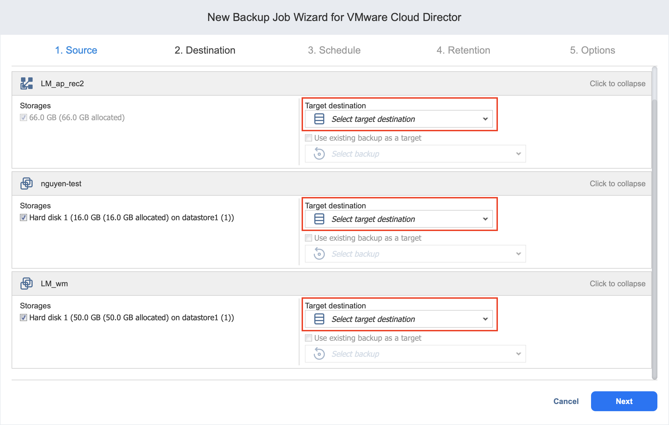Click repository icon in LM_wm target destination

coord(319,319)
